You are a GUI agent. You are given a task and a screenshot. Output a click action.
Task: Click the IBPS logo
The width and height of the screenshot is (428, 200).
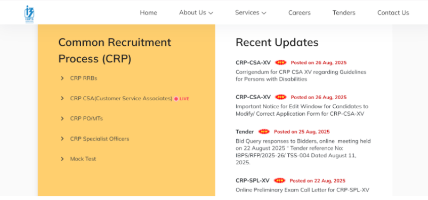[29, 14]
